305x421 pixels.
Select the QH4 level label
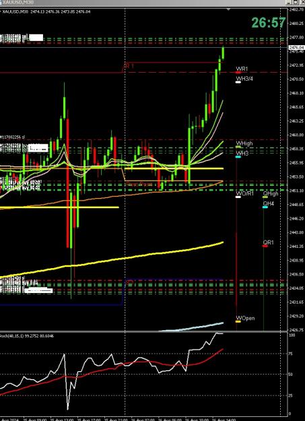268,204
